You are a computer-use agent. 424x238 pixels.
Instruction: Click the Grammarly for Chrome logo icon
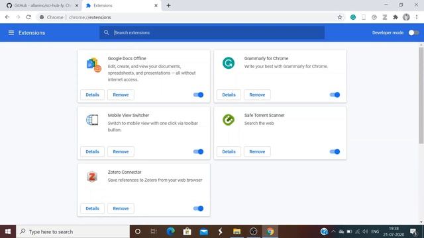coord(229,63)
